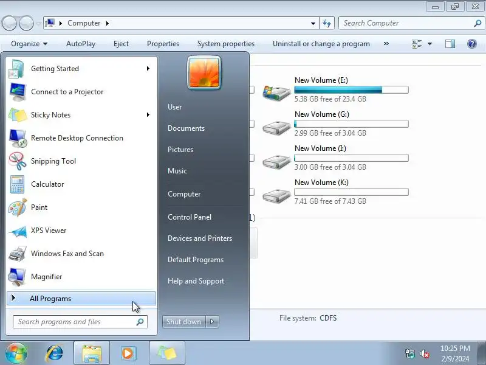
Task: Click Eject in Explorer toolbar
Action: (x=121, y=44)
